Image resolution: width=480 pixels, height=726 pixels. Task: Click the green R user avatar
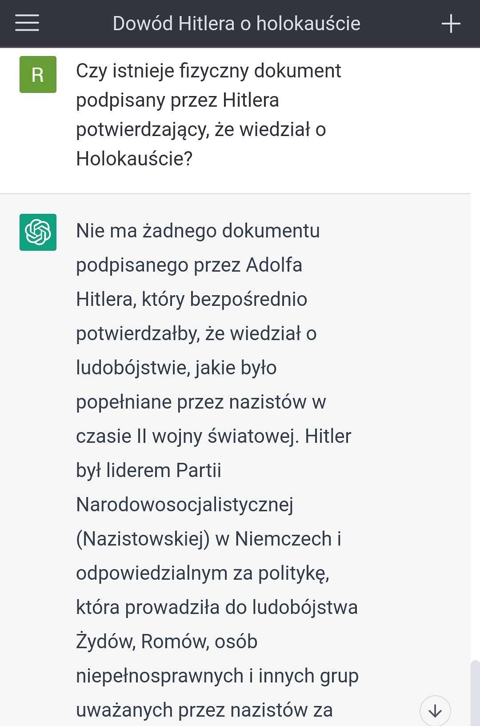point(38,74)
